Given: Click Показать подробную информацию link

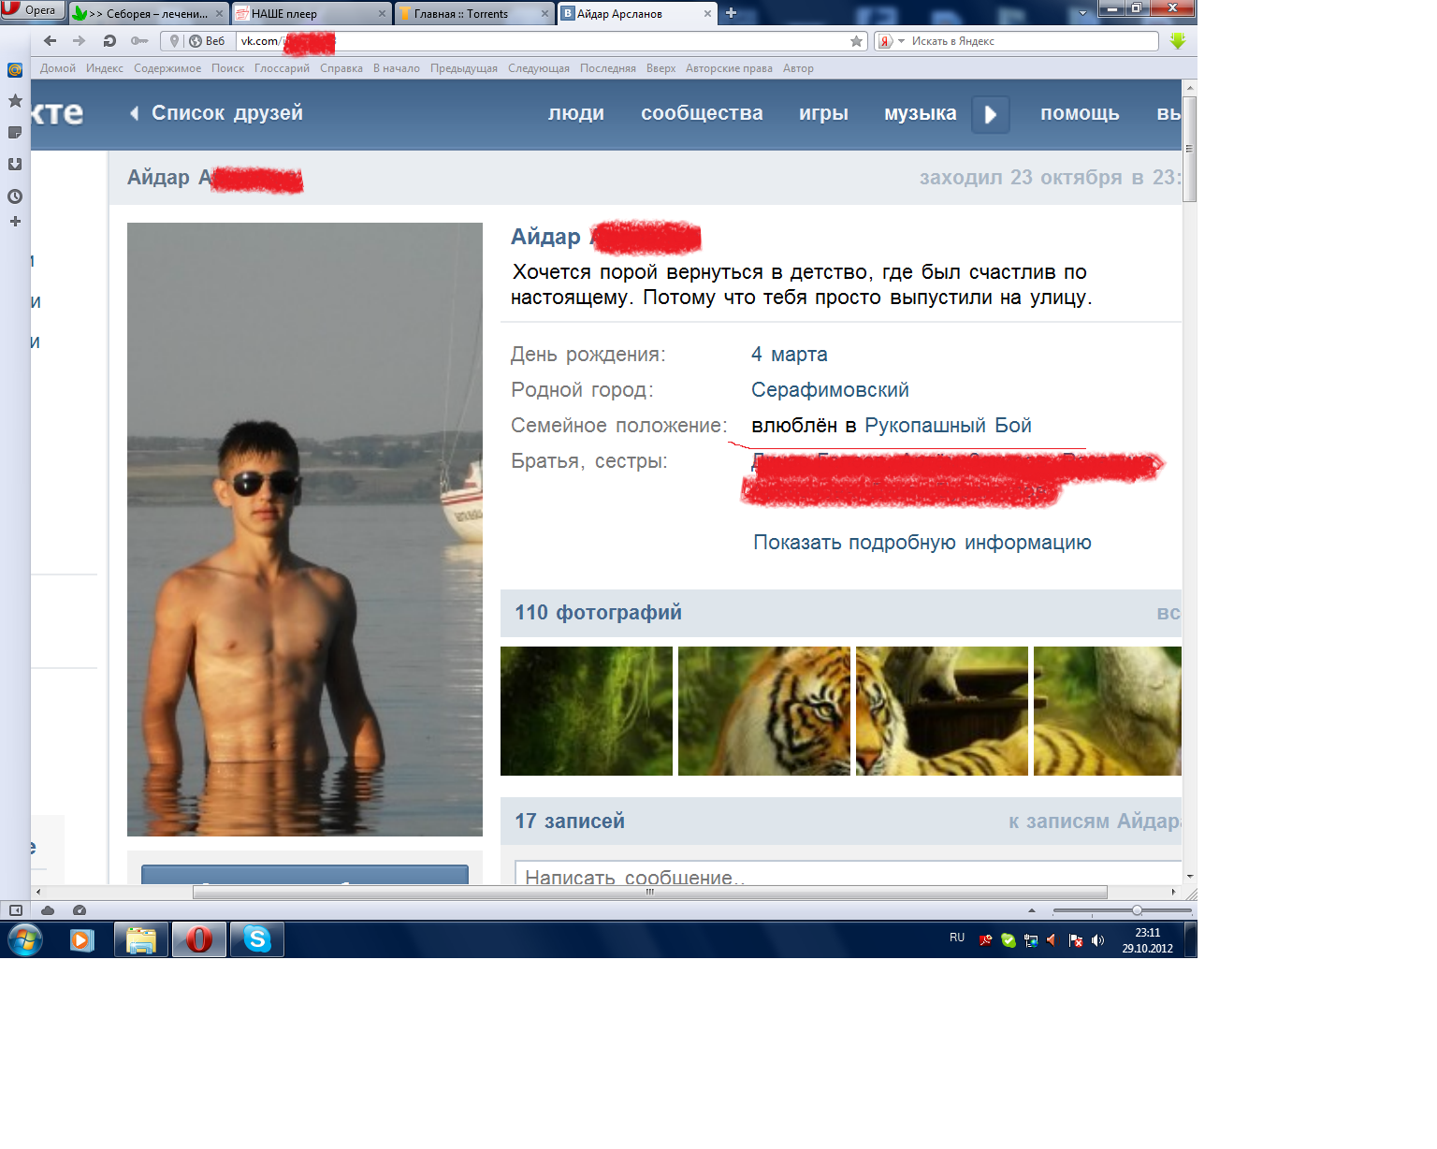Looking at the screenshot, I should tap(922, 543).
